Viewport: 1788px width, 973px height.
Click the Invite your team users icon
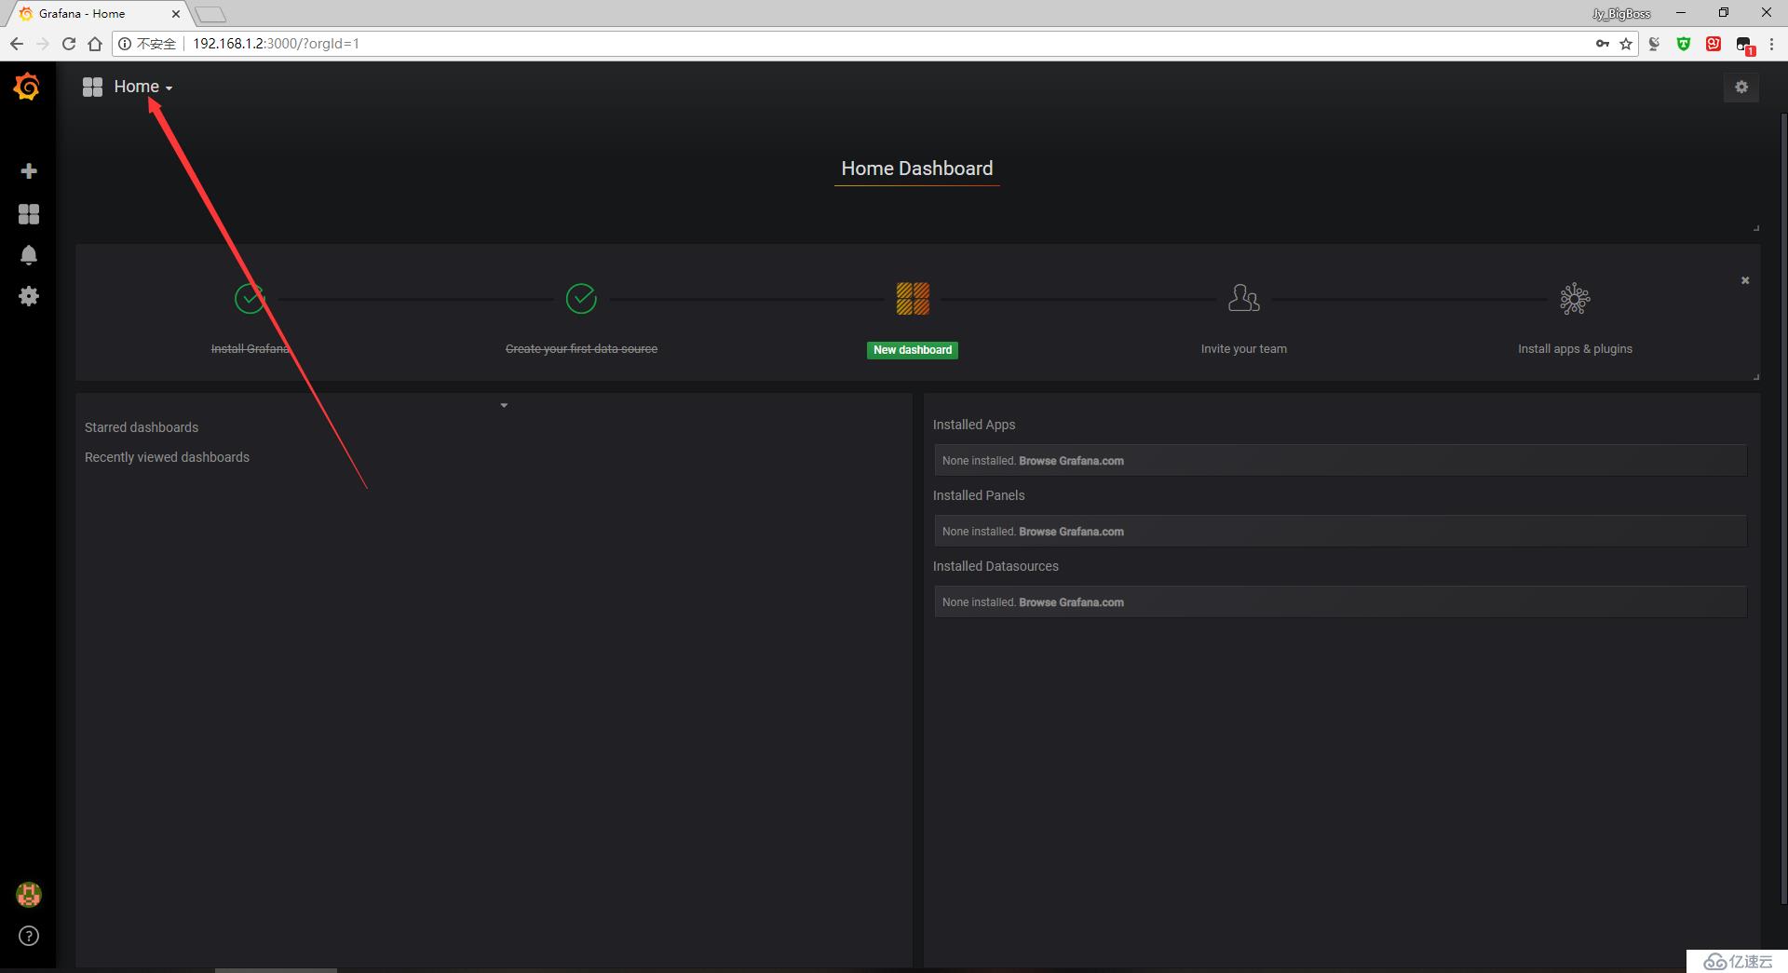[x=1244, y=298]
